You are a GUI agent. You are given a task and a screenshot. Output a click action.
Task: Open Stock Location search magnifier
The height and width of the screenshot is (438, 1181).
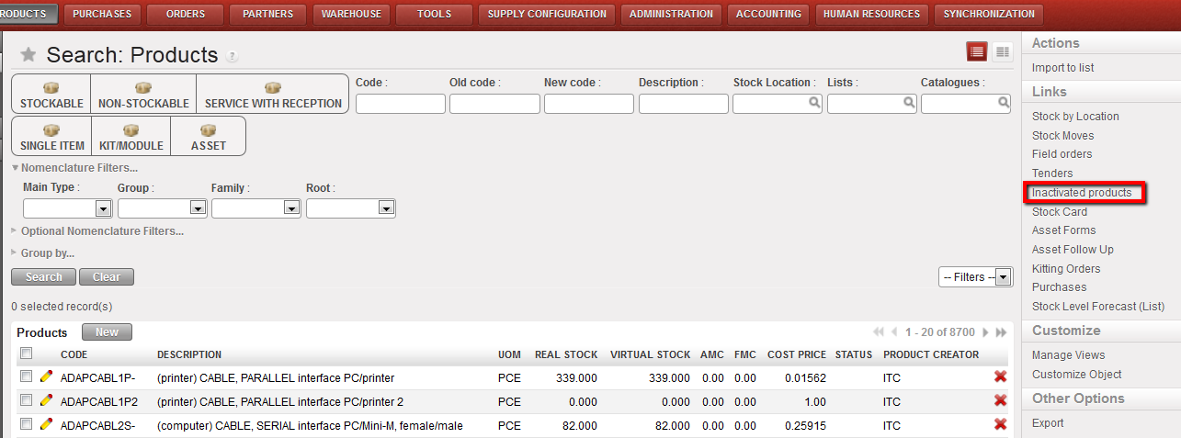point(814,104)
